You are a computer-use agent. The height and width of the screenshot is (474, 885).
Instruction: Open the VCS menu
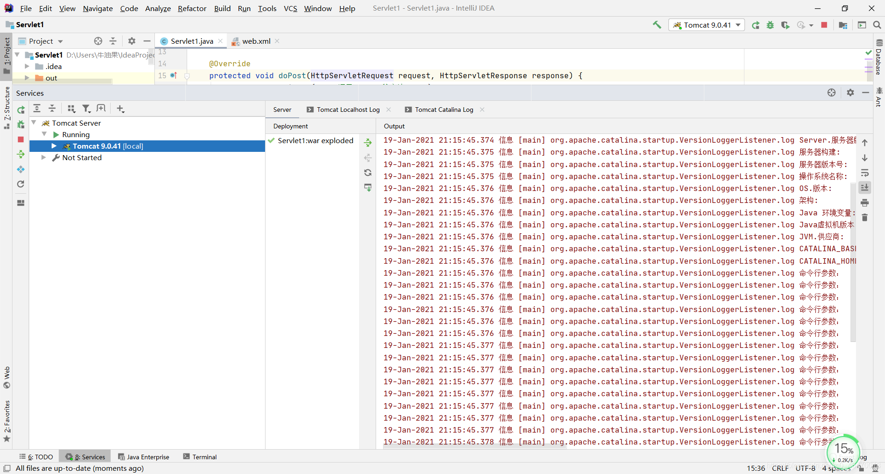point(290,8)
